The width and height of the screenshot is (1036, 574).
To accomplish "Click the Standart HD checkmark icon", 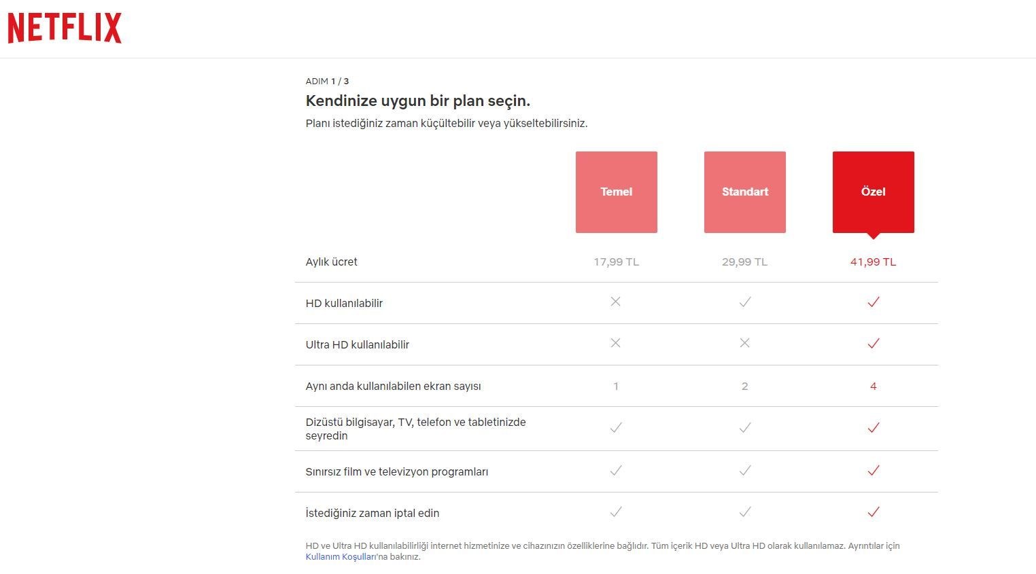I will click(745, 302).
